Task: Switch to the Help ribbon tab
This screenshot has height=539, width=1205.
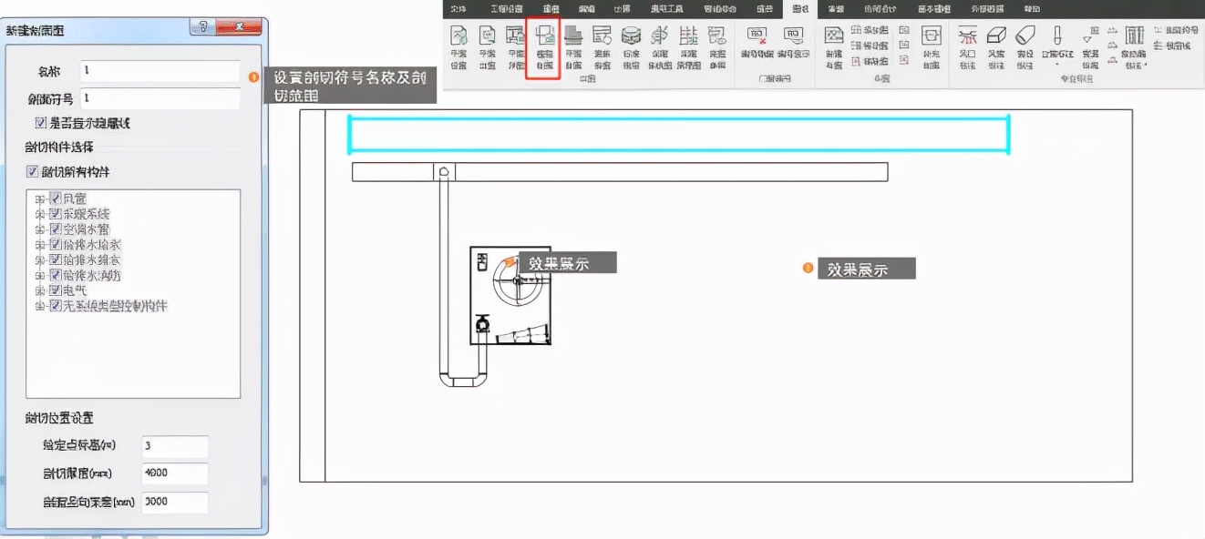Action: [x=1032, y=9]
